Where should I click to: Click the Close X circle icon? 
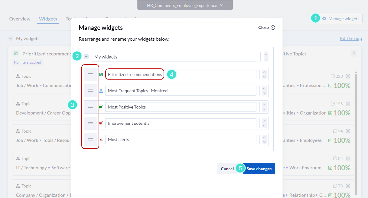[273, 27]
